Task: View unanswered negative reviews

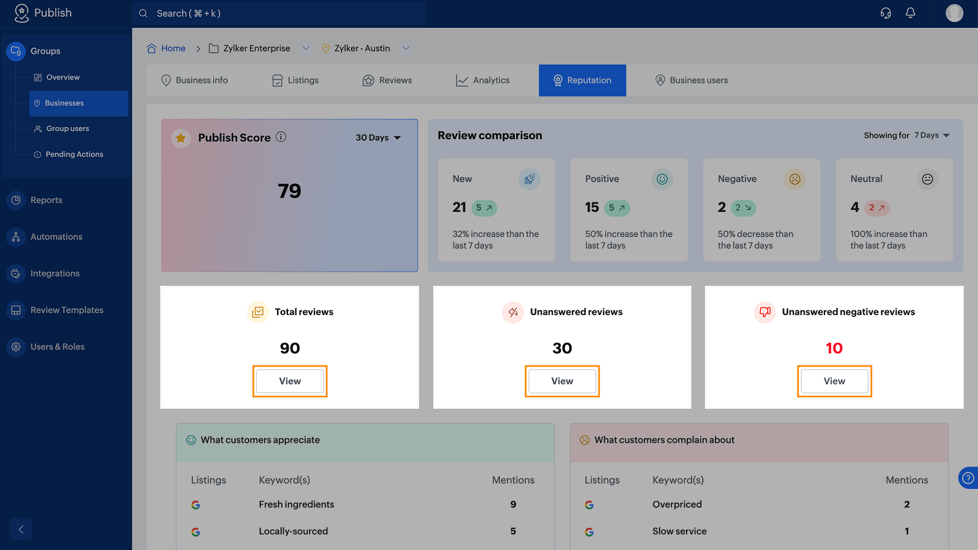Action: pos(834,381)
